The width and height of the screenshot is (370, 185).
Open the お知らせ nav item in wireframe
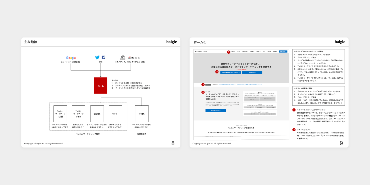tap(269, 52)
